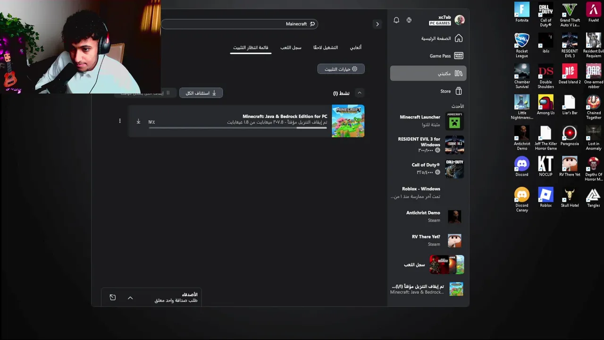Pop out the friends panel icon

113,297
